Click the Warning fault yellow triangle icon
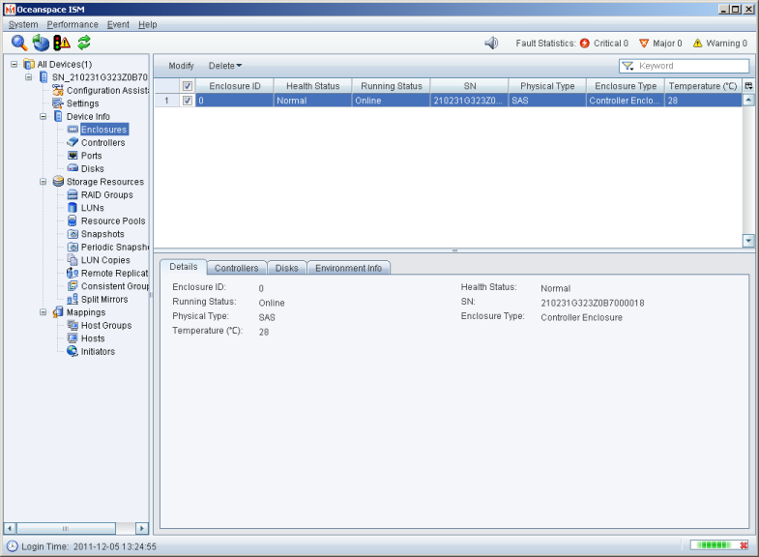The image size is (759, 557). tap(697, 44)
